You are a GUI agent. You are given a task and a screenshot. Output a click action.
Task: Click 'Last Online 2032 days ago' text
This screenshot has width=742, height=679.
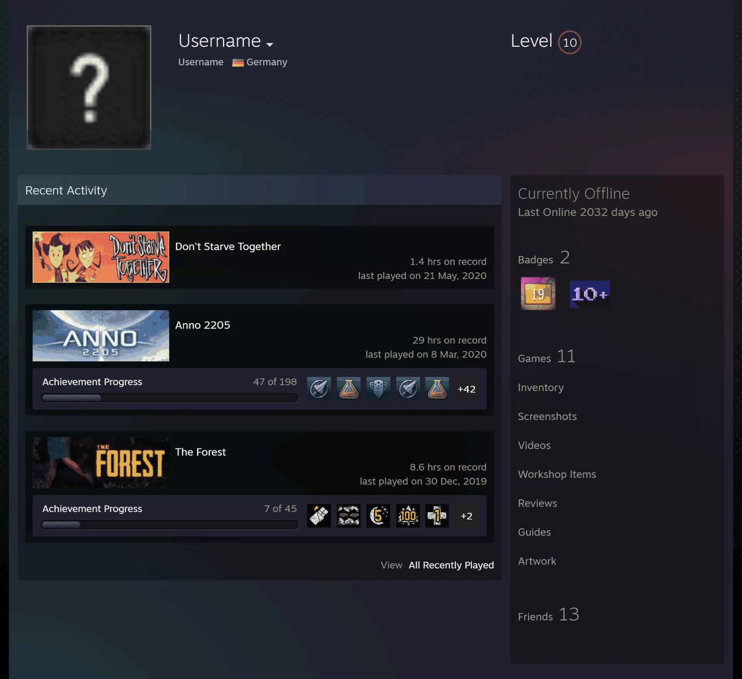pyautogui.click(x=587, y=212)
